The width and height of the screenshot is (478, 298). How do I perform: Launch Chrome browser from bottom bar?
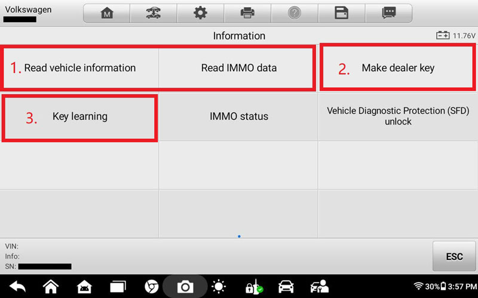pyautogui.click(x=152, y=287)
